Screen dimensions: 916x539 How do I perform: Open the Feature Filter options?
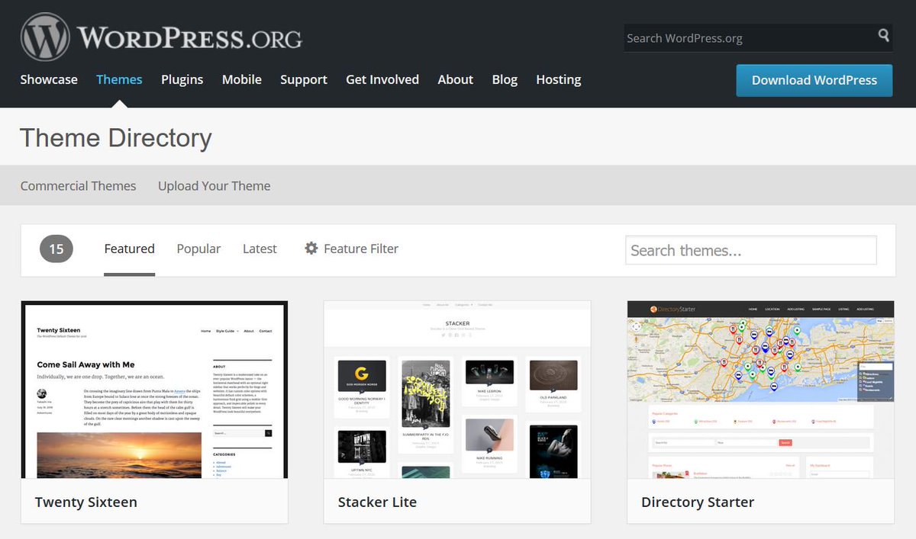pyautogui.click(x=351, y=249)
